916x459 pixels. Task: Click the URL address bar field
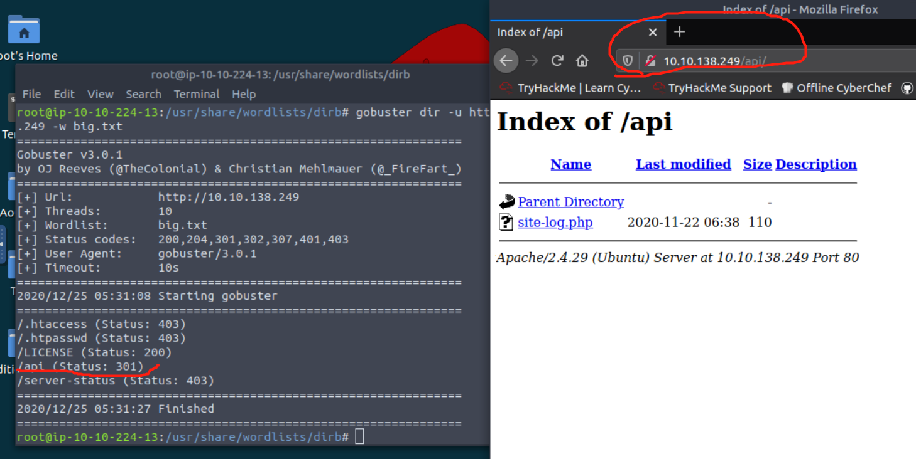click(x=785, y=61)
